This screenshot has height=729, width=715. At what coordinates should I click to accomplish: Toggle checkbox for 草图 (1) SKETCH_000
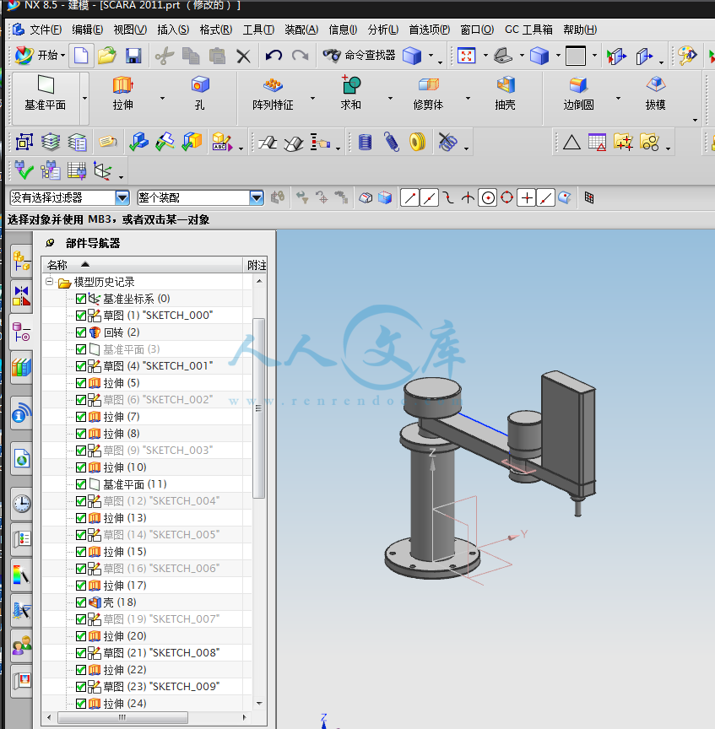[81, 316]
